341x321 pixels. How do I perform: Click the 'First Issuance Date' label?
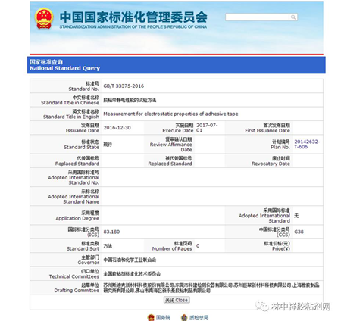coord(267,130)
